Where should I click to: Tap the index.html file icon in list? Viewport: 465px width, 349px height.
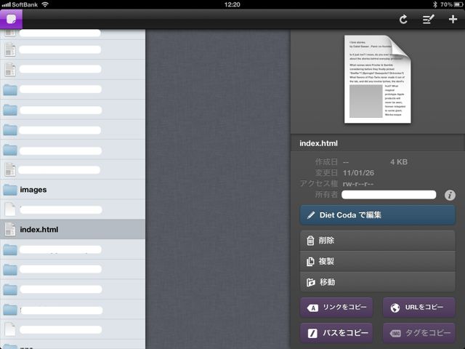tap(10, 230)
